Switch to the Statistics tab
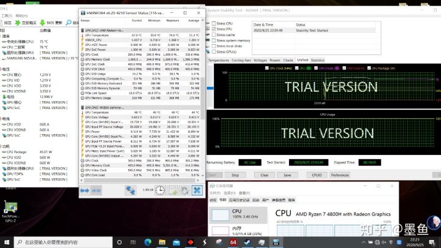Screen dimensions: 441x248 tap(317, 60)
